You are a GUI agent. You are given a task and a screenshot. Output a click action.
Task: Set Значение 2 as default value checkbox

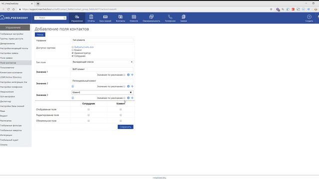tap(124, 87)
